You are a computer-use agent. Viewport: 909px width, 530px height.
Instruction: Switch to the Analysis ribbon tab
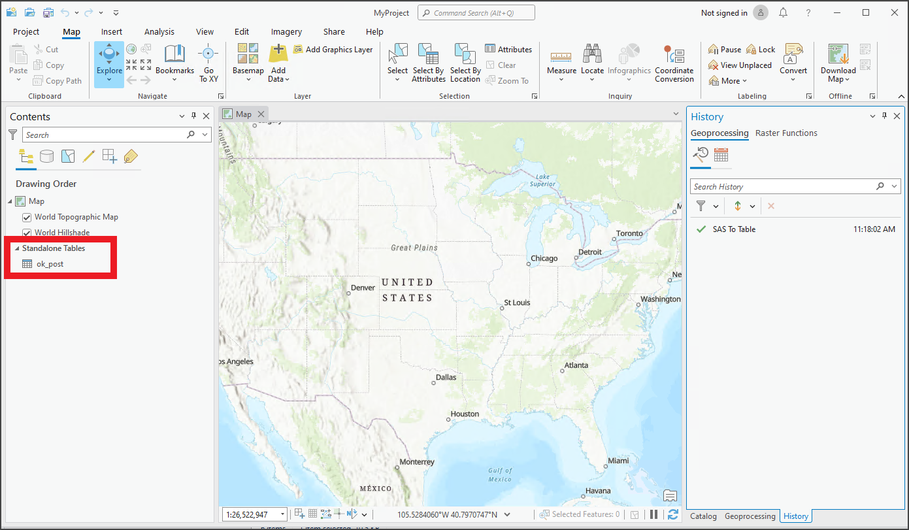[159, 31]
